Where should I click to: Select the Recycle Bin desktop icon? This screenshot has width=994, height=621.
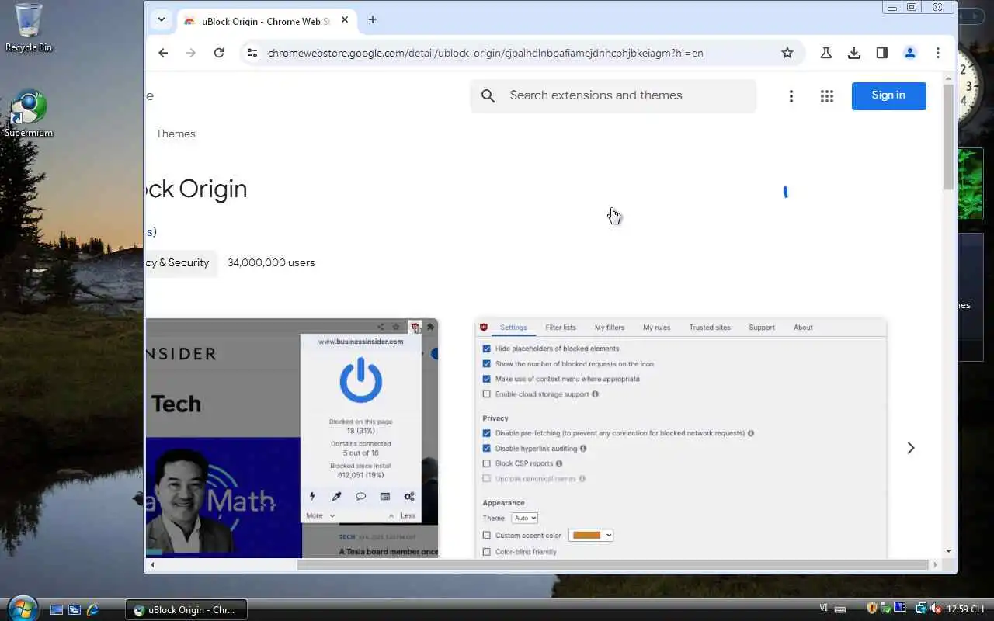coord(29,28)
